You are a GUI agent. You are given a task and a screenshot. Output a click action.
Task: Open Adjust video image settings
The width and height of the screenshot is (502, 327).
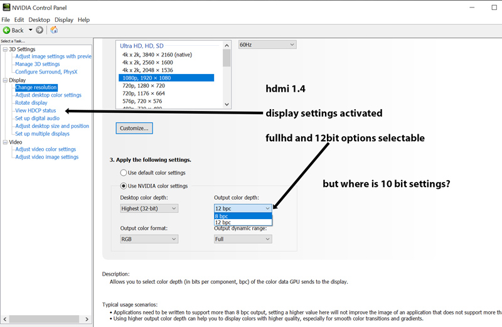pos(46,157)
